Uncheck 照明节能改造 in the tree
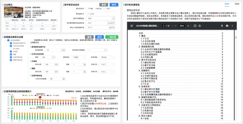The image size is (243, 124). 11,60
